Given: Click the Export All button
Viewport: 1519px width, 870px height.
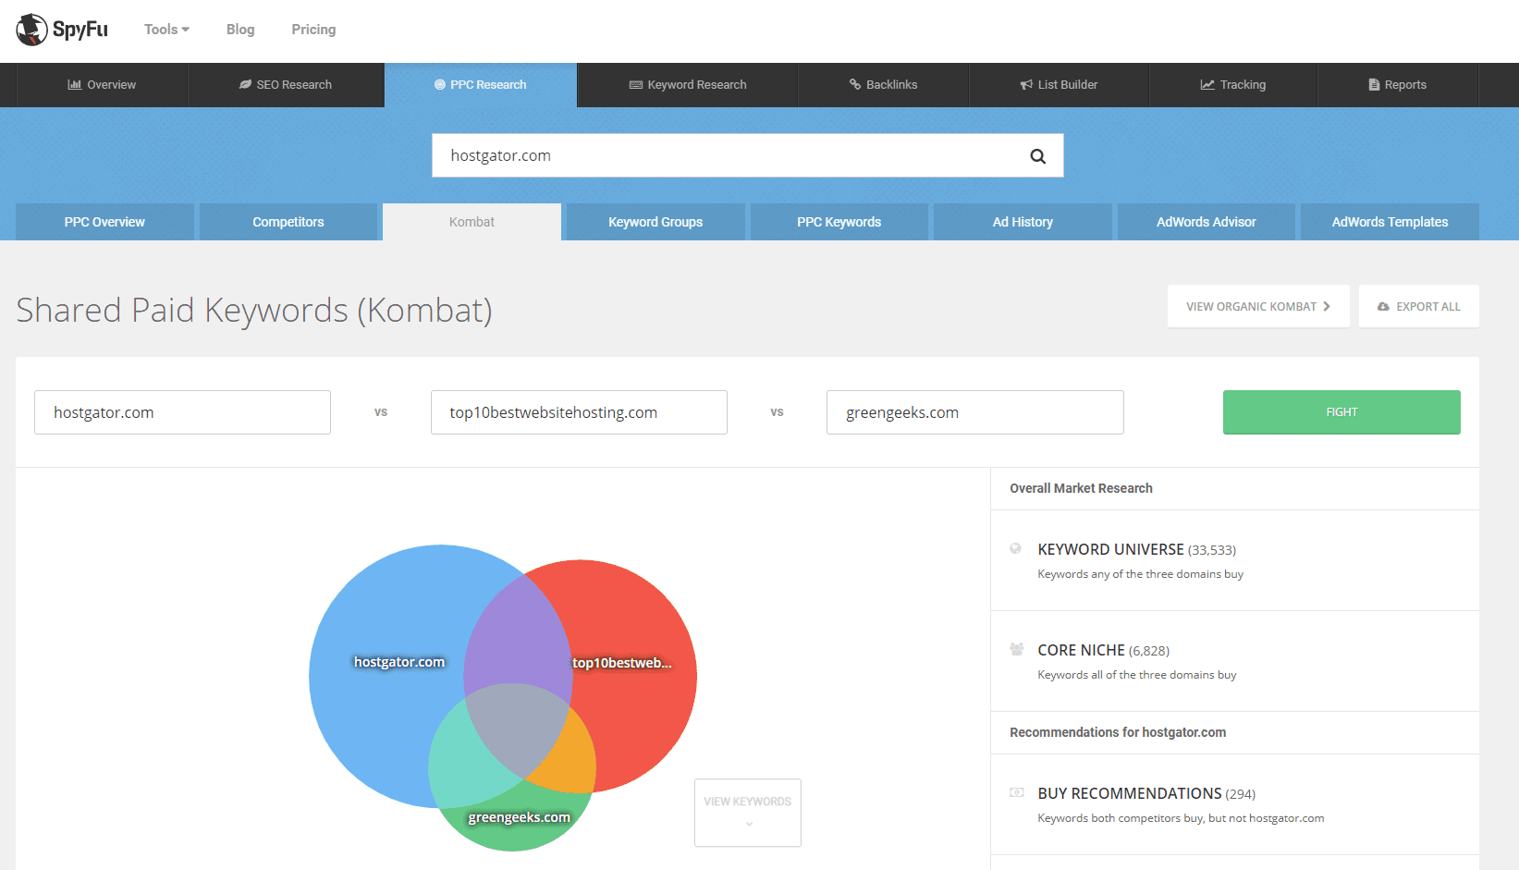Looking at the screenshot, I should [x=1419, y=306].
